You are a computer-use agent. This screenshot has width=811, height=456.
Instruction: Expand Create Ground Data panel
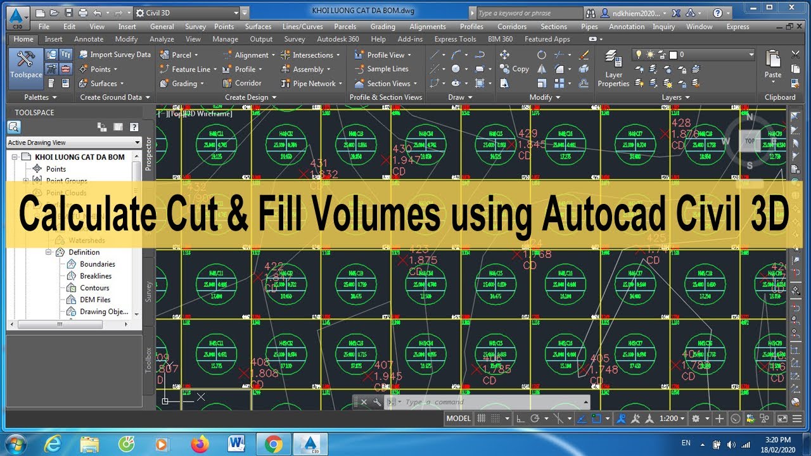point(115,98)
